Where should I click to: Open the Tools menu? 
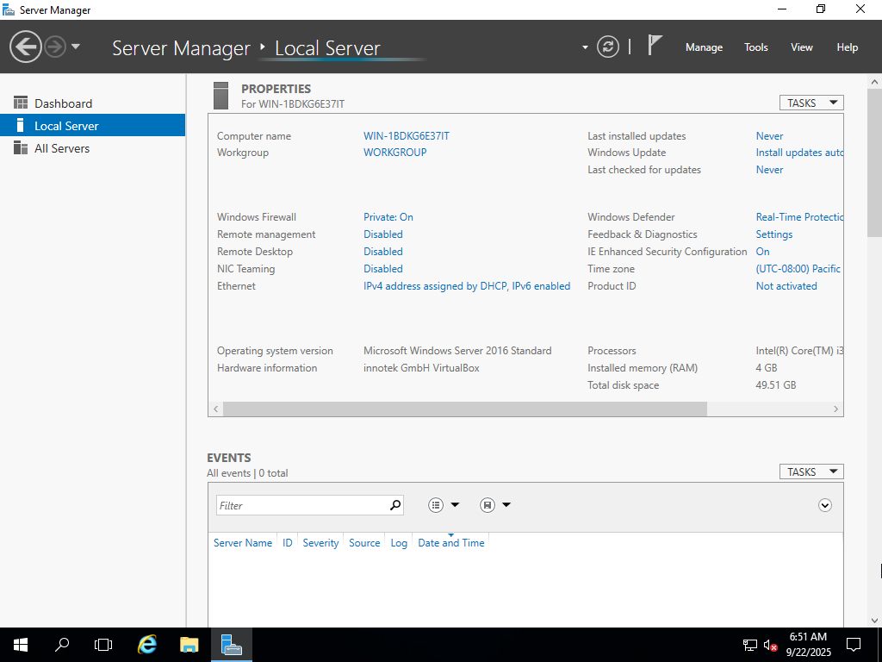[755, 47]
